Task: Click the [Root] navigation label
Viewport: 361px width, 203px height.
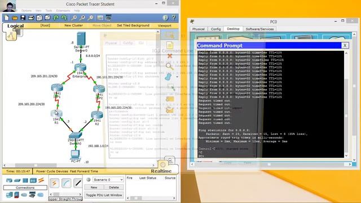Action: (45, 25)
